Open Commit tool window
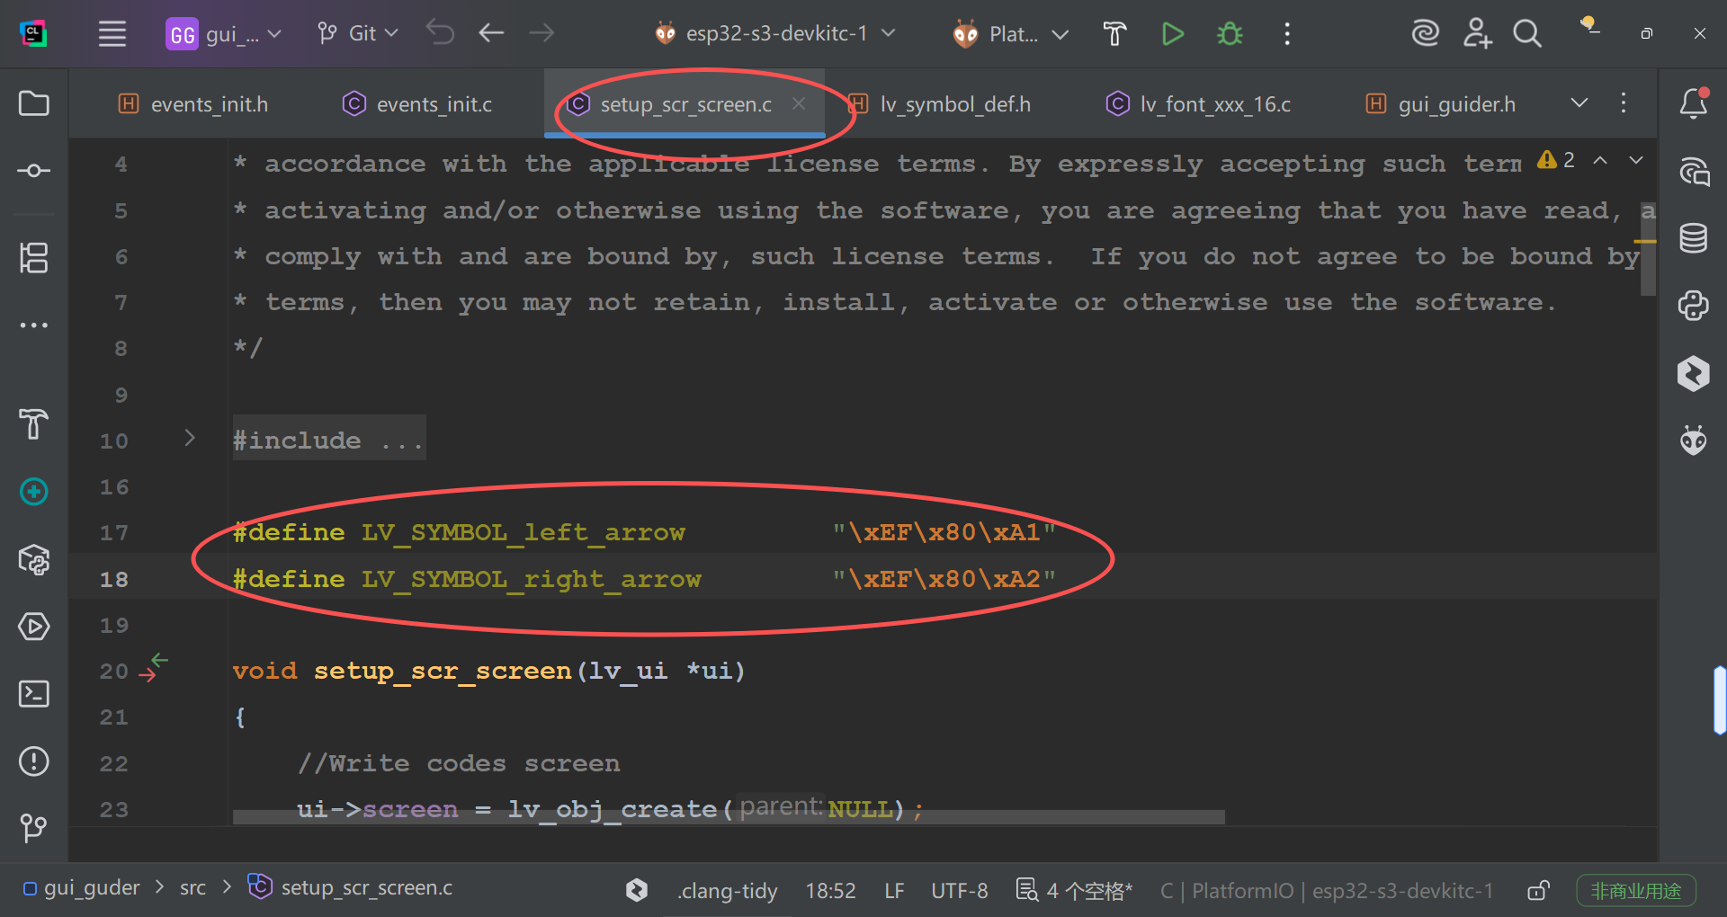Viewport: 1727px width, 917px height. tap(34, 170)
